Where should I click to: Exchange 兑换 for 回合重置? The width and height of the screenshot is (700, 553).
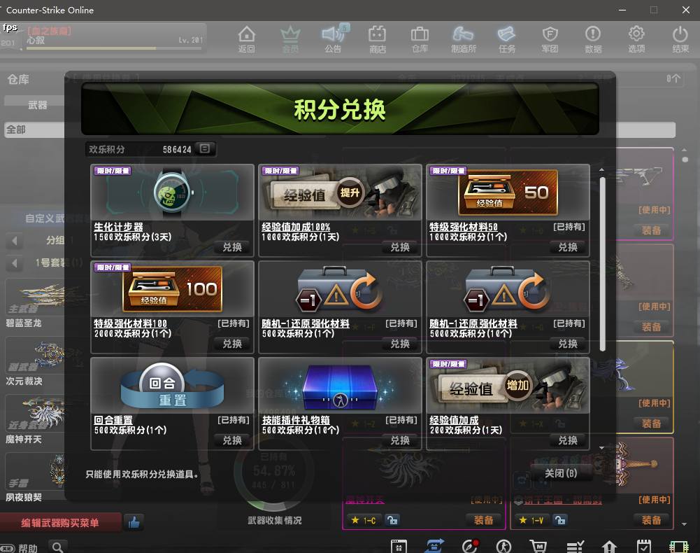[232, 440]
